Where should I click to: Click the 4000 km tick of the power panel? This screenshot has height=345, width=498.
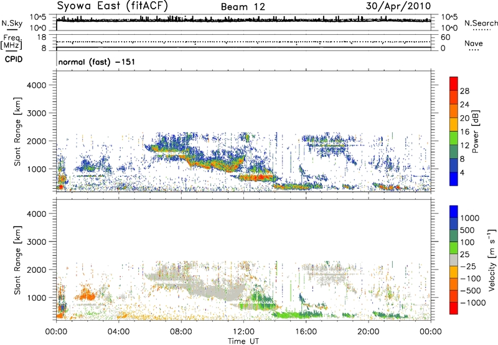pyautogui.click(x=37, y=85)
